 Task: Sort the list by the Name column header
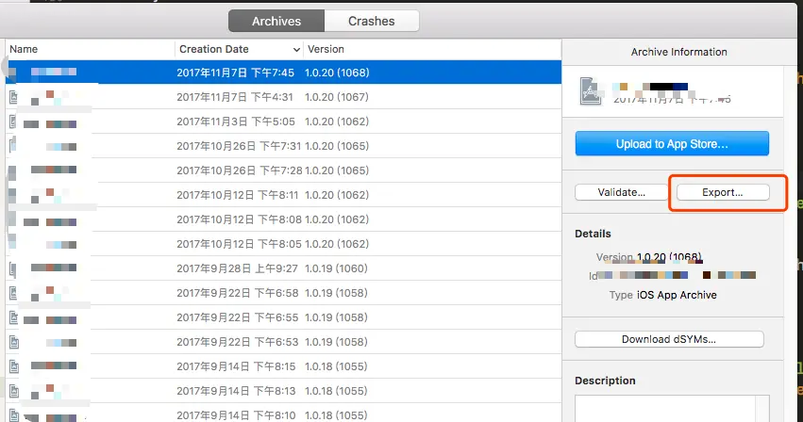point(90,49)
